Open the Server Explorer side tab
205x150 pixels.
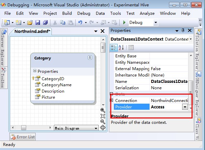click(x=4, y=47)
